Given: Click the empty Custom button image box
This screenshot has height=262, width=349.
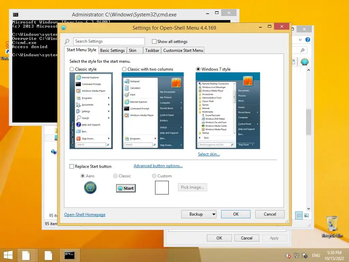Looking at the screenshot, I should coord(162,188).
